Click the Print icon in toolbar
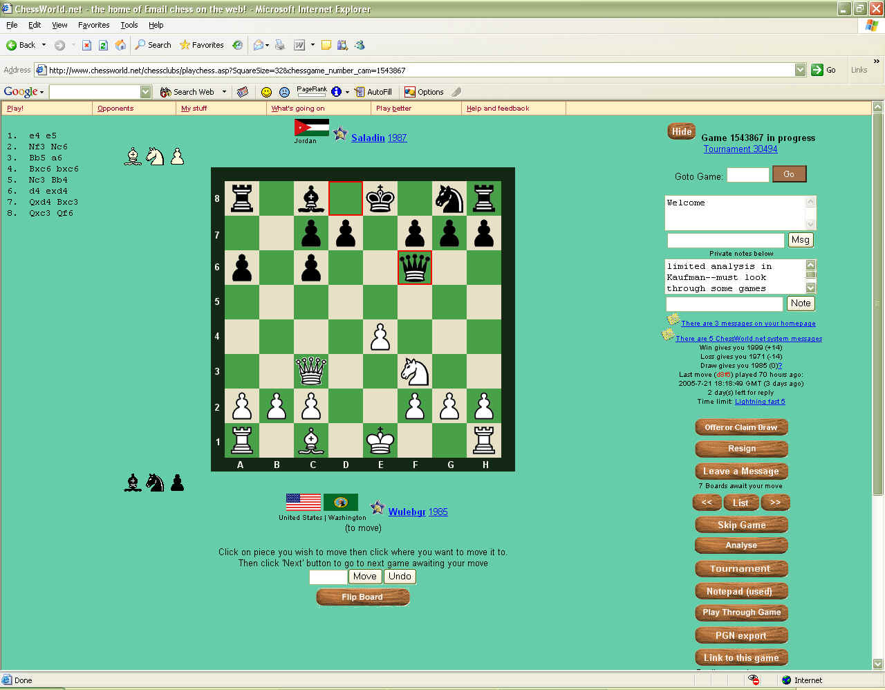885x690 pixels. pos(280,45)
